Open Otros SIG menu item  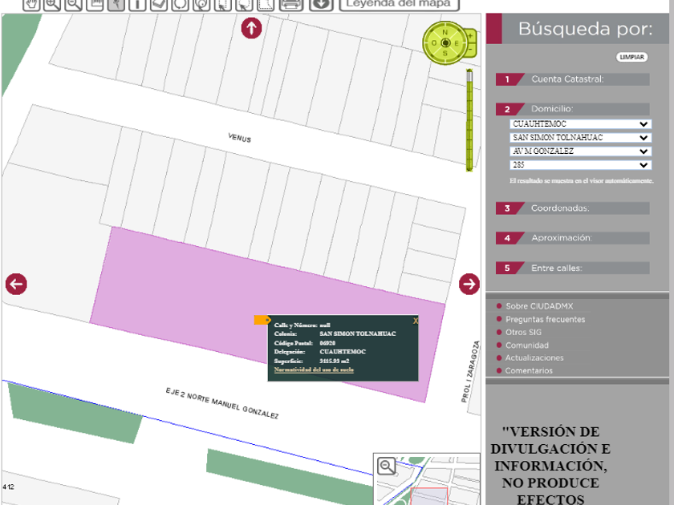pyautogui.click(x=523, y=332)
